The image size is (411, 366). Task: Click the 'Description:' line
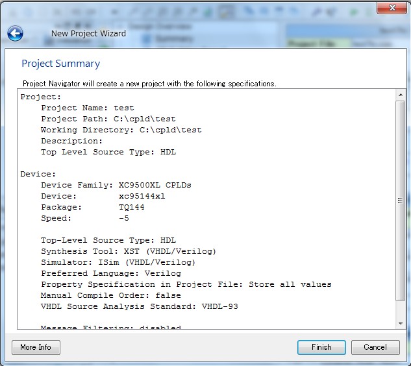point(71,141)
